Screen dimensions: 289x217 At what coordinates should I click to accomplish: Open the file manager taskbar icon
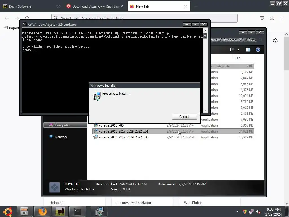pyautogui.click(x=24, y=211)
